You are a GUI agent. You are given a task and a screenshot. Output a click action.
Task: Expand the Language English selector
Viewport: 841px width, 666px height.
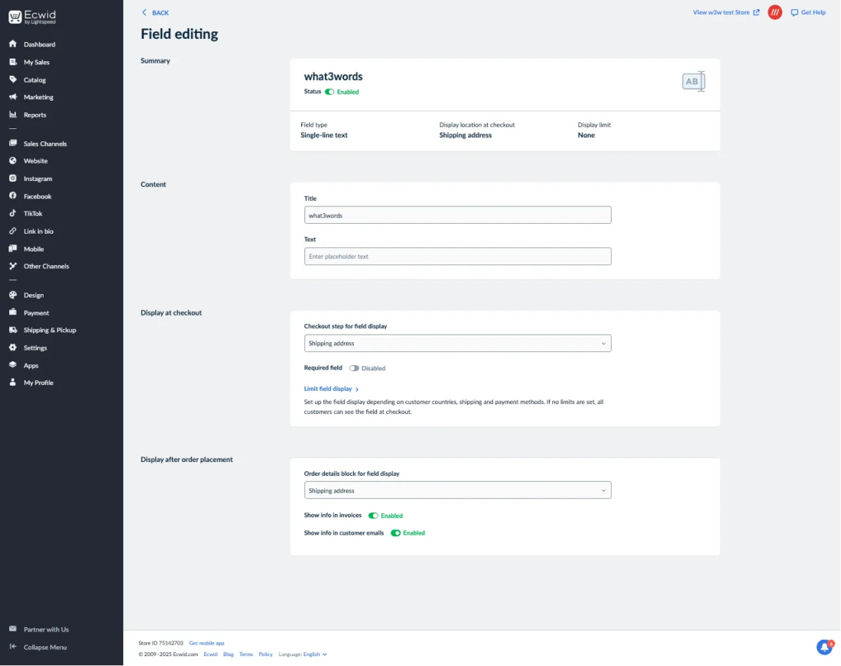(314, 655)
